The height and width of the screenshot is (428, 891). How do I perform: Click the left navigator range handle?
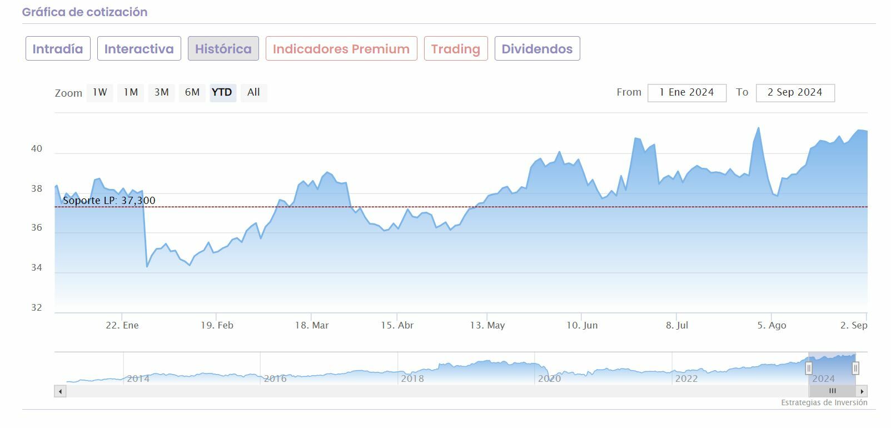(809, 368)
